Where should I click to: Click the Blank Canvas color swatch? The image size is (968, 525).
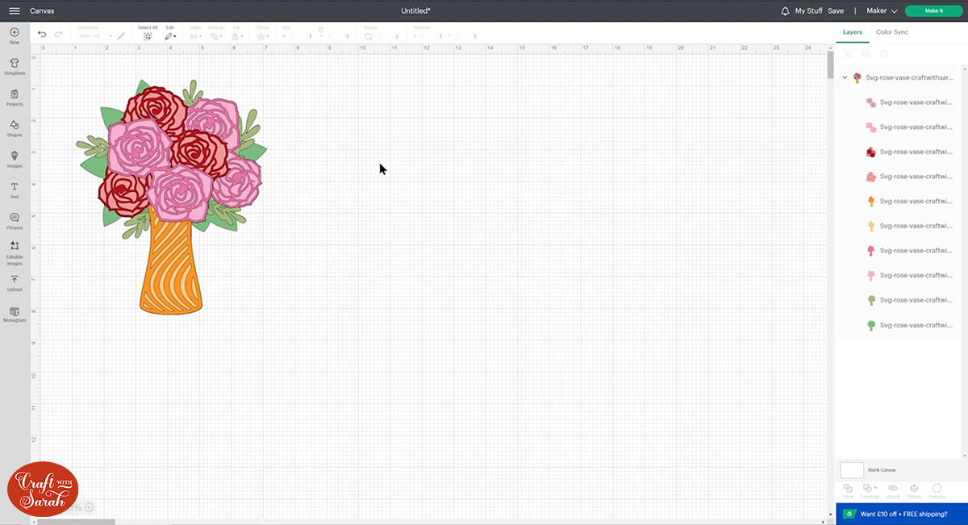852,469
